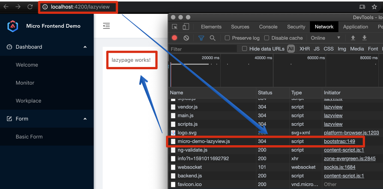Toggle the network filter funnel icon
Viewport: 383px width, 189px height.
[x=201, y=38]
